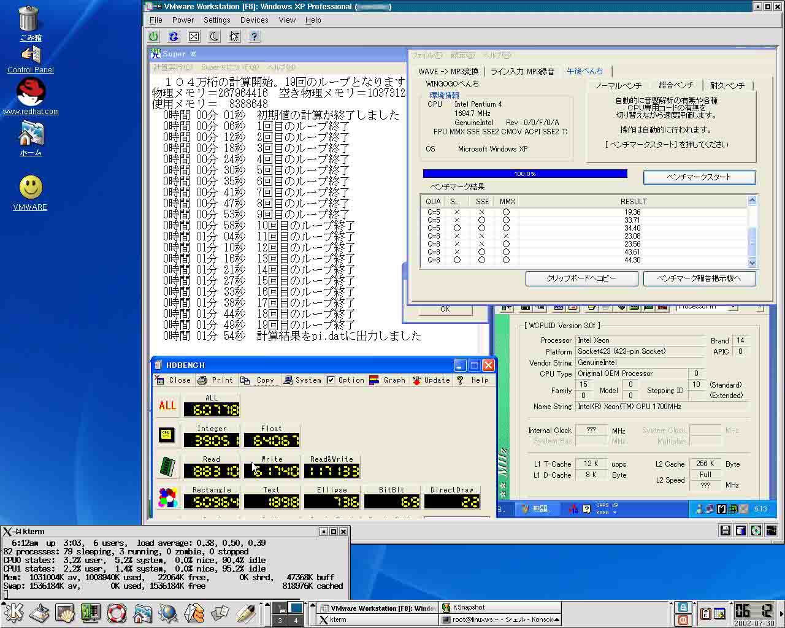Viewport: 785px width, 628px height.
Task: Click the VMware grab input toolbar icon
Action: click(234, 37)
